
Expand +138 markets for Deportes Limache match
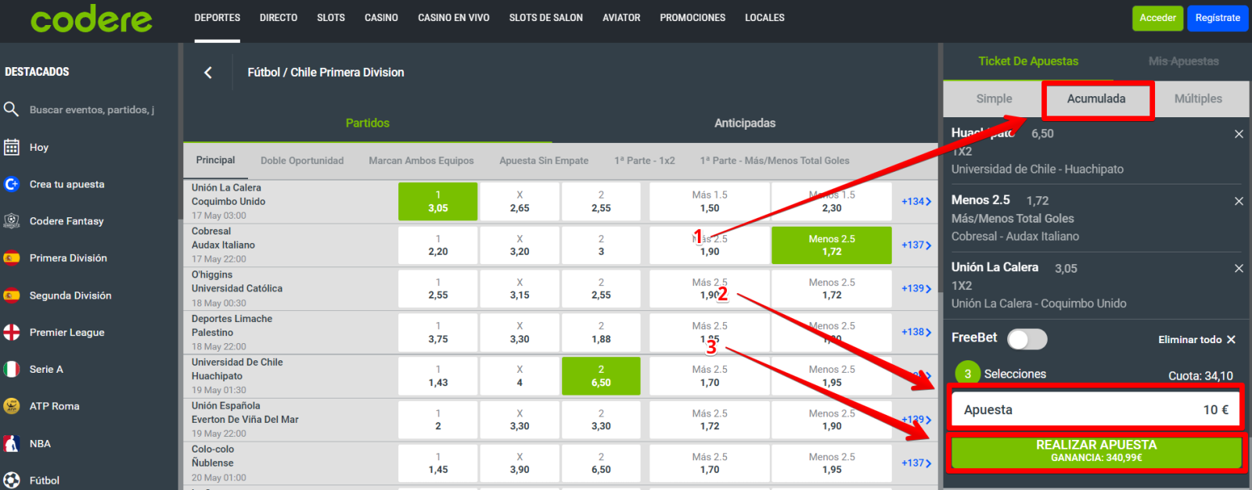coord(916,332)
